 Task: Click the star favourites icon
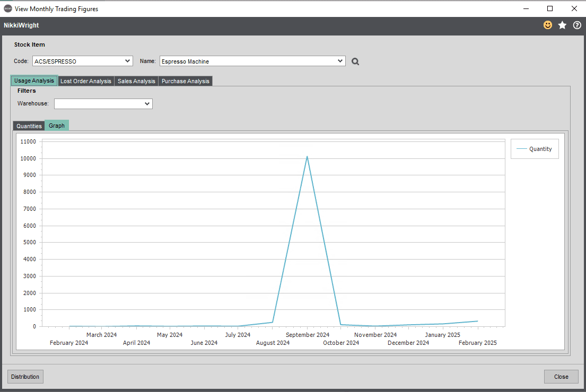[x=562, y=25]
